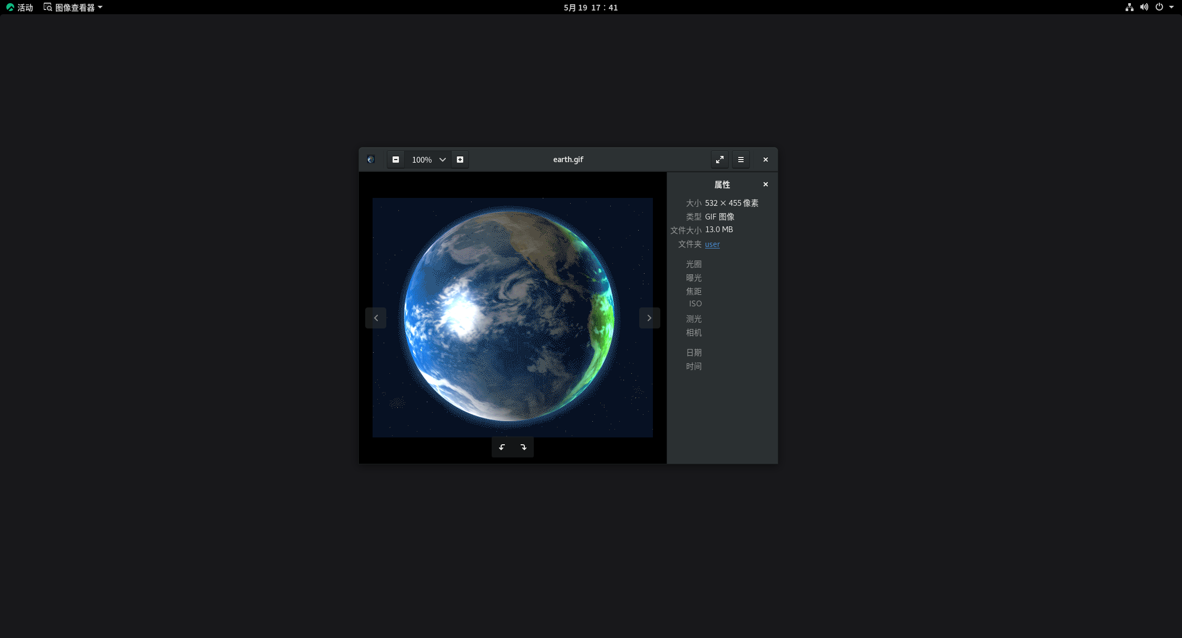
Task: Close the 属性 properties sidebar
Action: [x=766, y=184]
